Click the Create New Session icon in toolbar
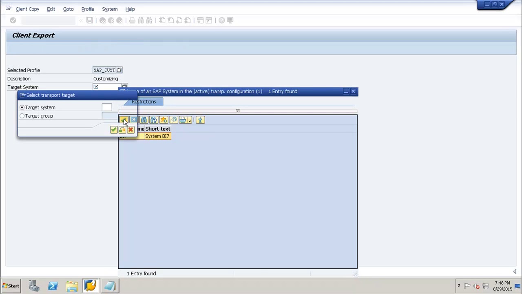Image resolution: width=522 pixels, height=294 pixels. click(200, 20)
